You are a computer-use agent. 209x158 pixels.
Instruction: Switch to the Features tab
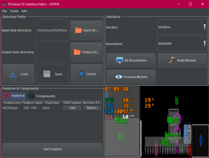click(x=14, y=96)
